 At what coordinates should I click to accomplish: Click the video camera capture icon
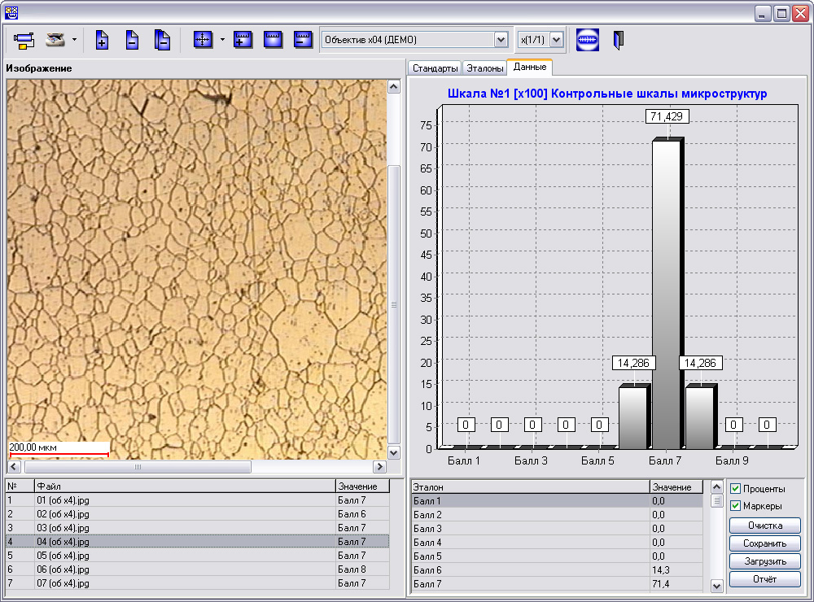[24, 40]
